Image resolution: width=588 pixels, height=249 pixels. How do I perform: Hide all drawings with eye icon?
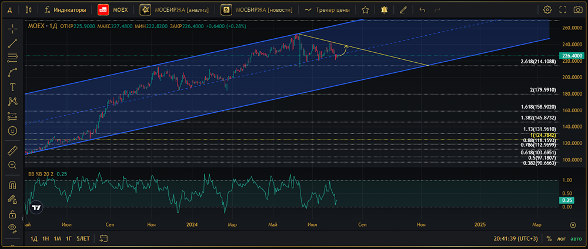click(x=12, y=228)
